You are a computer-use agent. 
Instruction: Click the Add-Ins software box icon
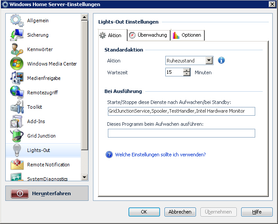[x=17, y=121]
